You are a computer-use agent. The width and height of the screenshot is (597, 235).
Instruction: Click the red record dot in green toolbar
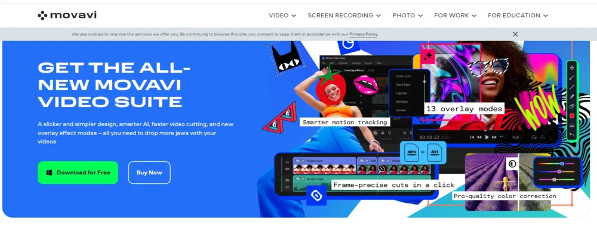pyautogui.click(x=572, y=116)
